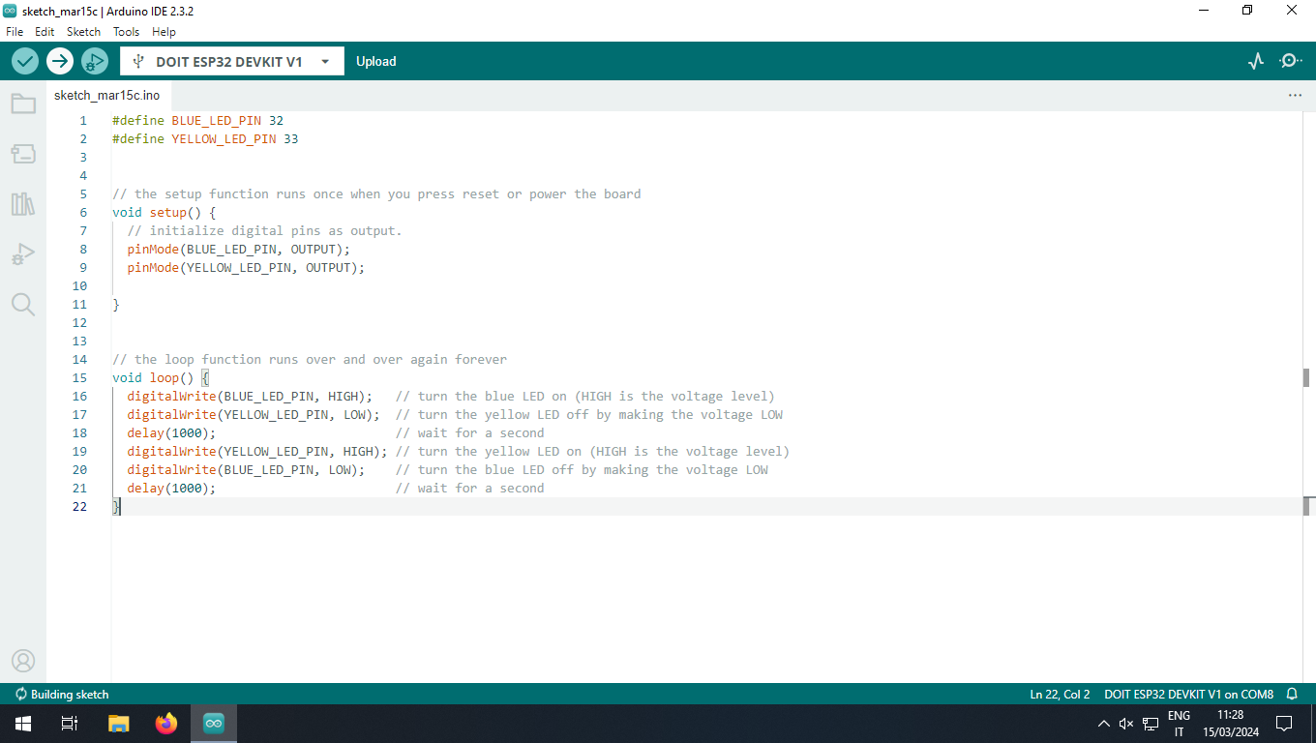Open the Help menu
1316x743 pixels.
[164, 32]
